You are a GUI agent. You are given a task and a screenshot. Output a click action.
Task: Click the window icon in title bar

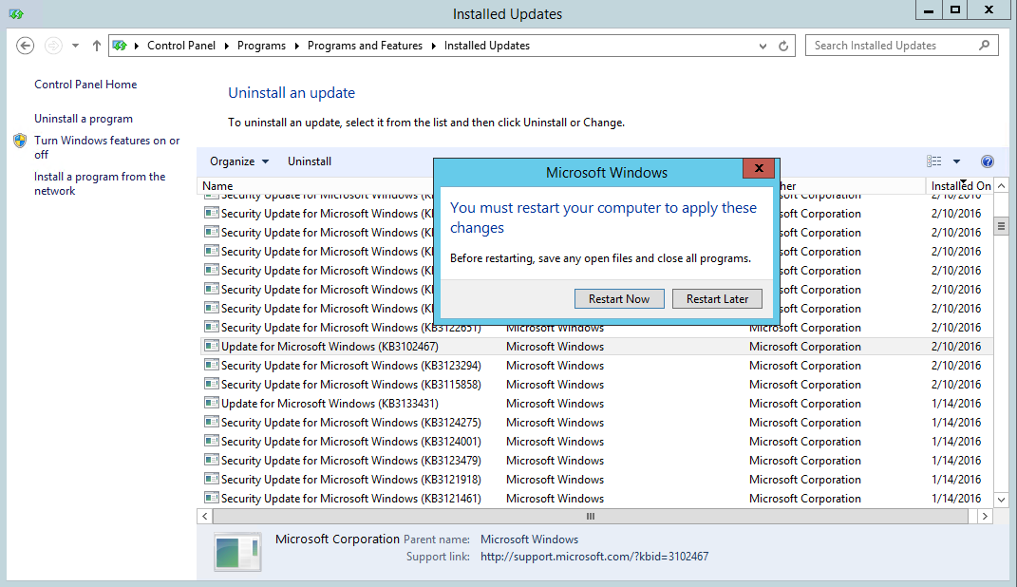[16, 13]
